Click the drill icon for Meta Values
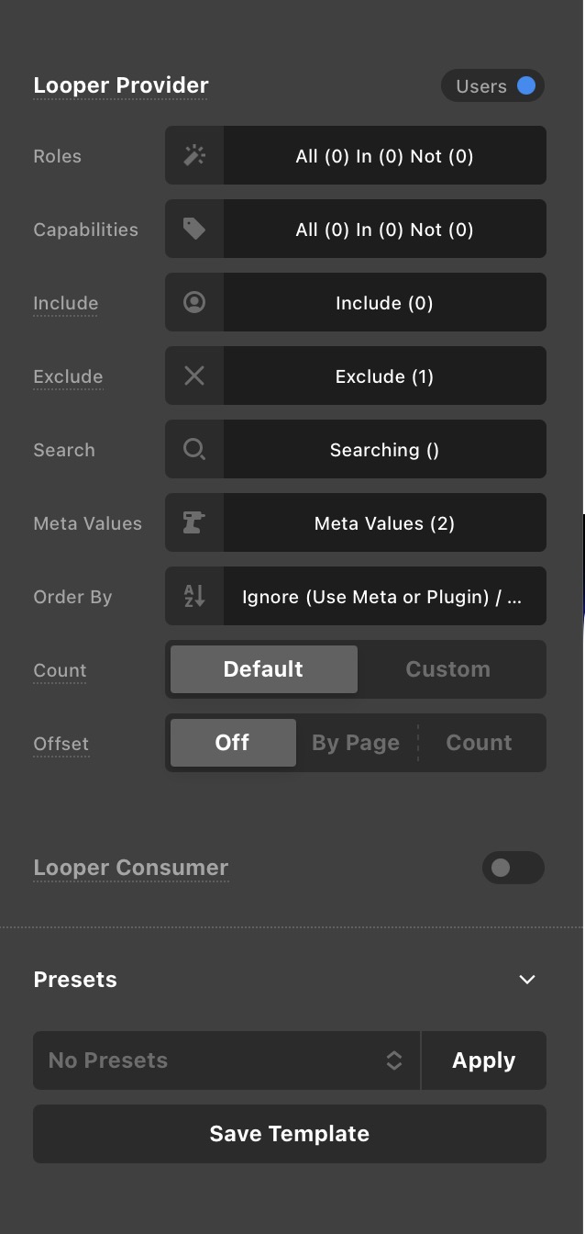585x1234 pixels. pyautogui.click(x=194, y=522)
